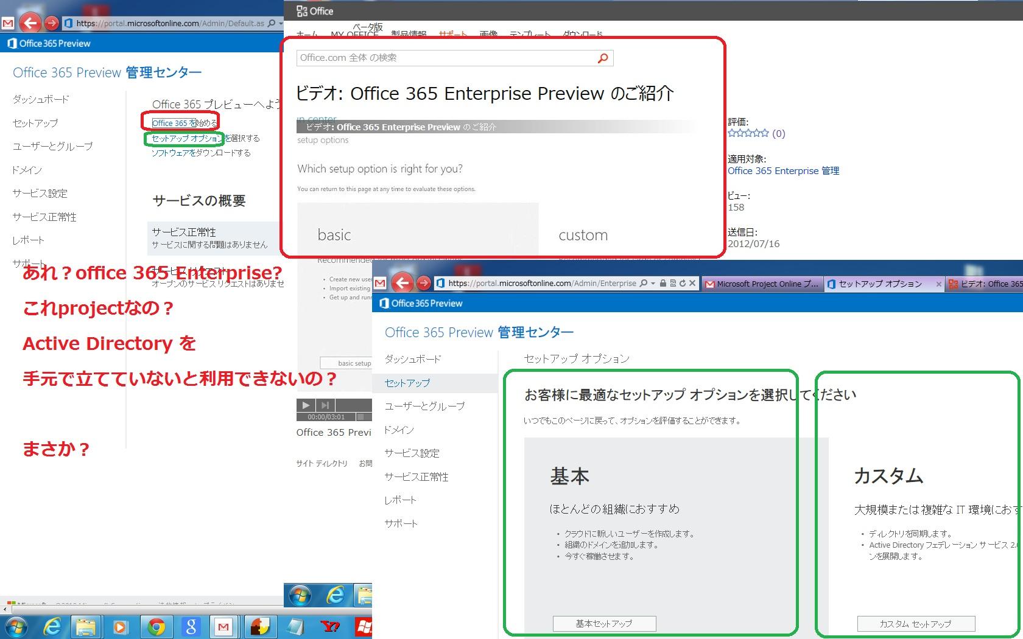Click the Gmail icon left of the front window's back button
This screenshot has height=639, width=1023.
(x=380, y=283)
